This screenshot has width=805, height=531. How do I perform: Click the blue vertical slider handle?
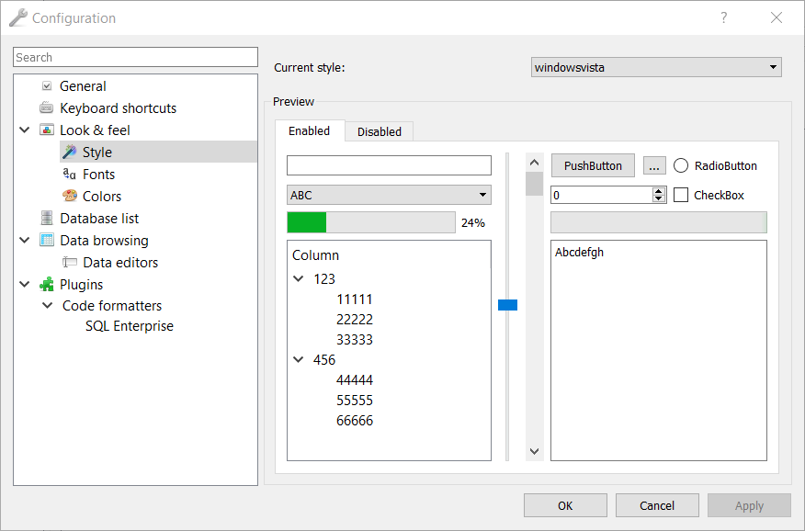click(x=508, y=305)
